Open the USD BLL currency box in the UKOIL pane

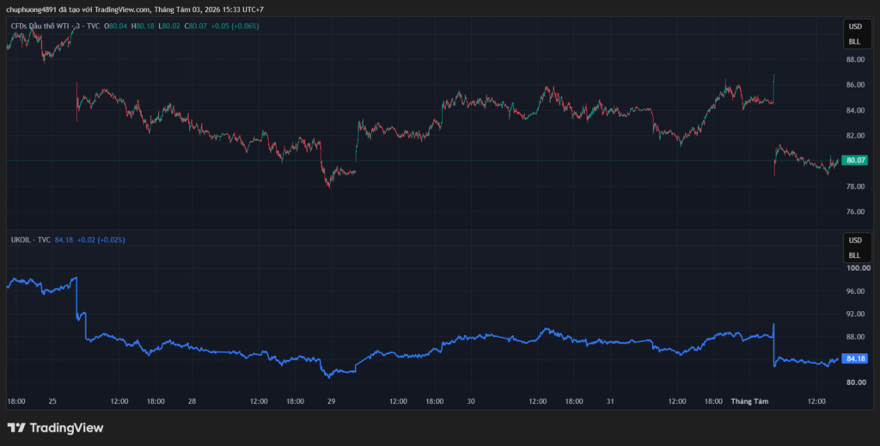pos(858,247)
